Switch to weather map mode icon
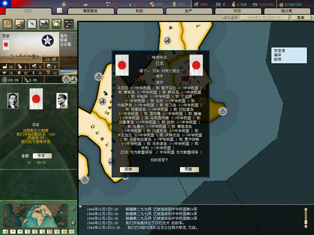Screen dimensions: 314x235 click(20, 232)
